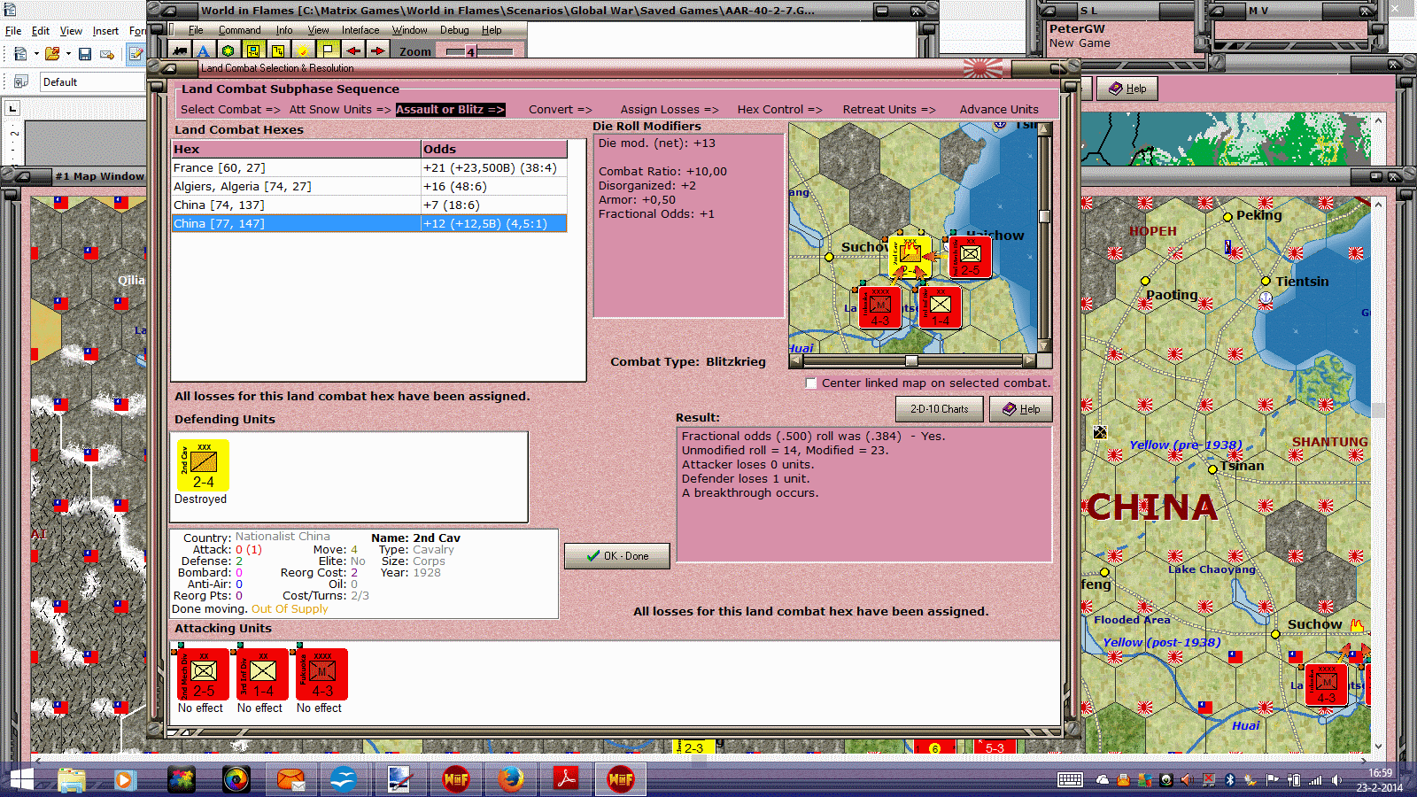Click the red right arrow toolbar icon
The width and height of the screenshot is (1417, 797).
point(378,51)
